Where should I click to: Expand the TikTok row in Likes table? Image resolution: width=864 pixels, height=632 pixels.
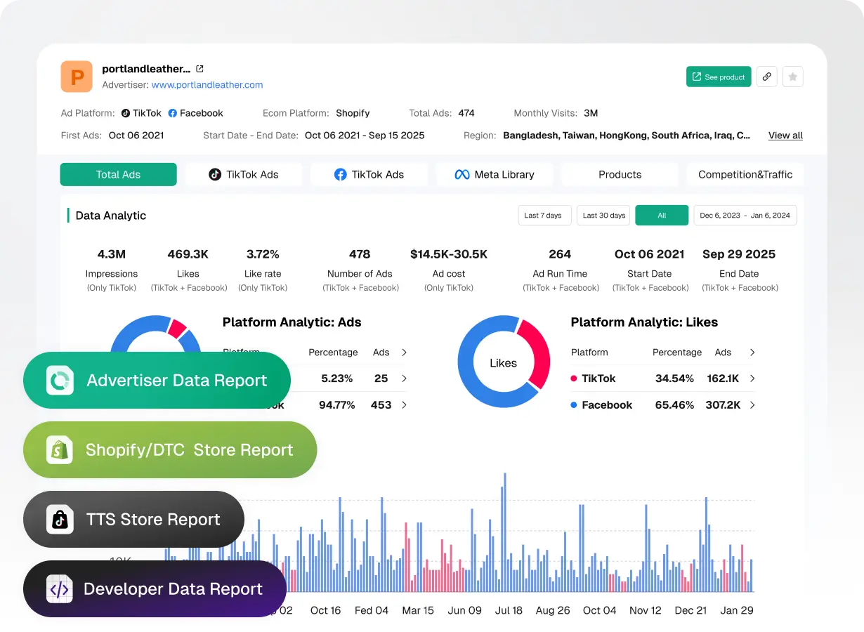point(752,378)
